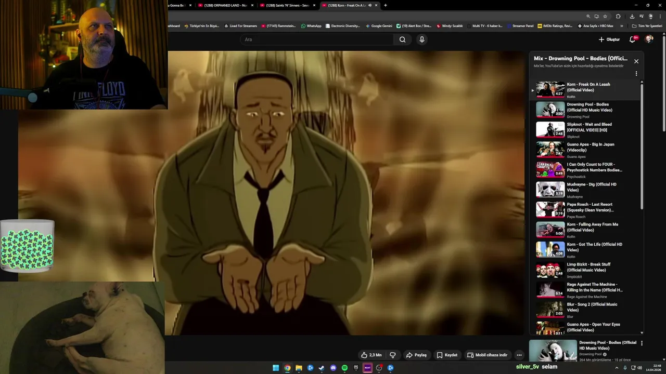
Task: Open the Mix playlist three-dot options menu
Action: coord(636,74)
